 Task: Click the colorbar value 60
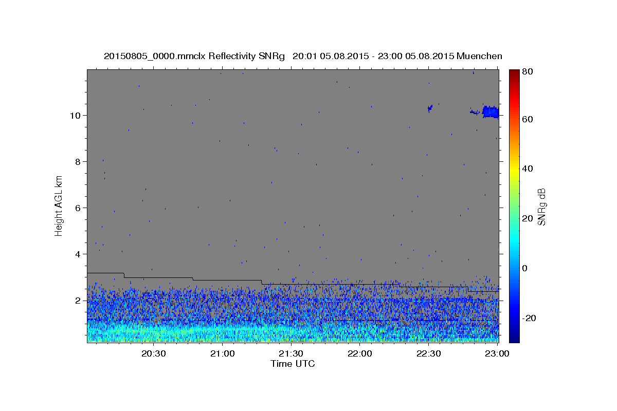click(528, 119)
